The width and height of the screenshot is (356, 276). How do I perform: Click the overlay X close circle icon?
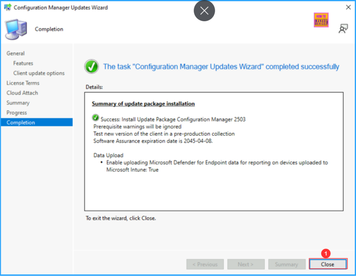pyautogui.click(x=204, y=11)
